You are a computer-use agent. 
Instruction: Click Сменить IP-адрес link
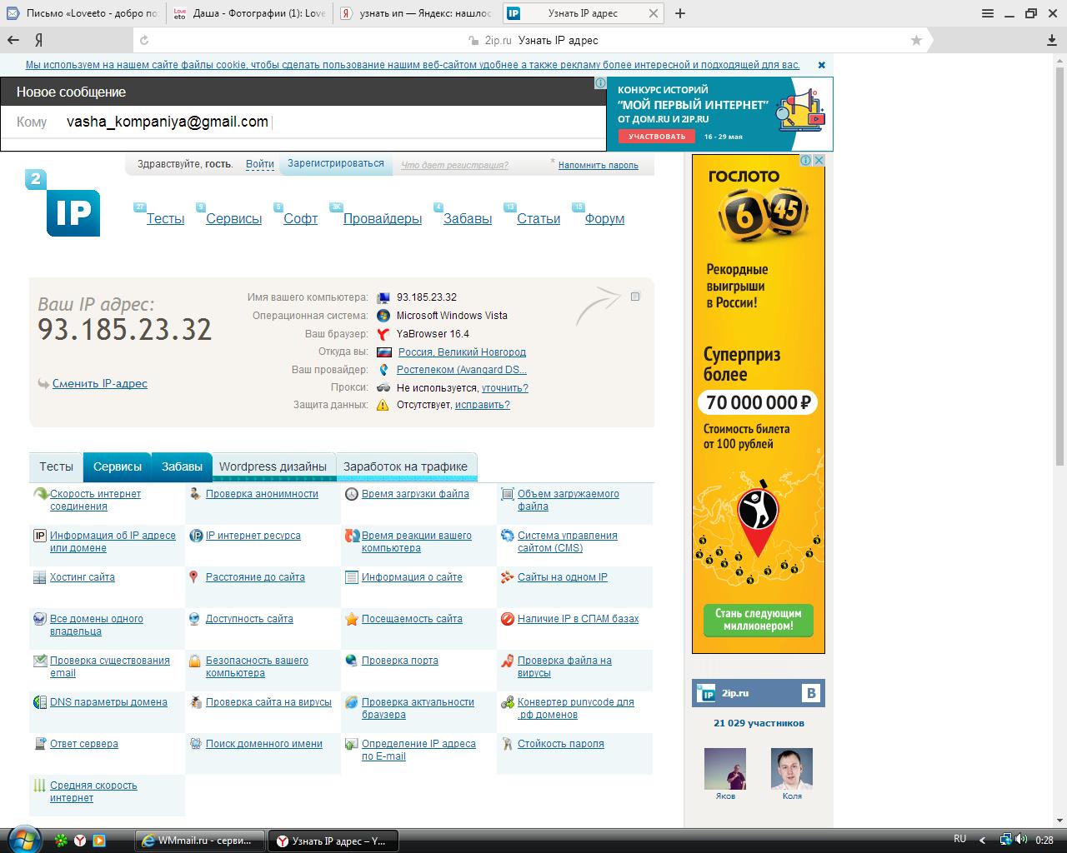click(x=100, y=383)
